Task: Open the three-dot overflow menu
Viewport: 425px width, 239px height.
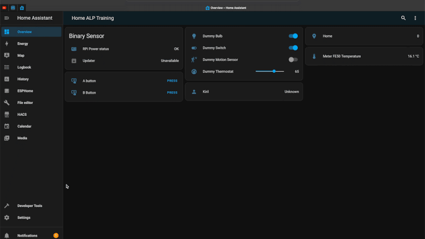Action: 415,18
